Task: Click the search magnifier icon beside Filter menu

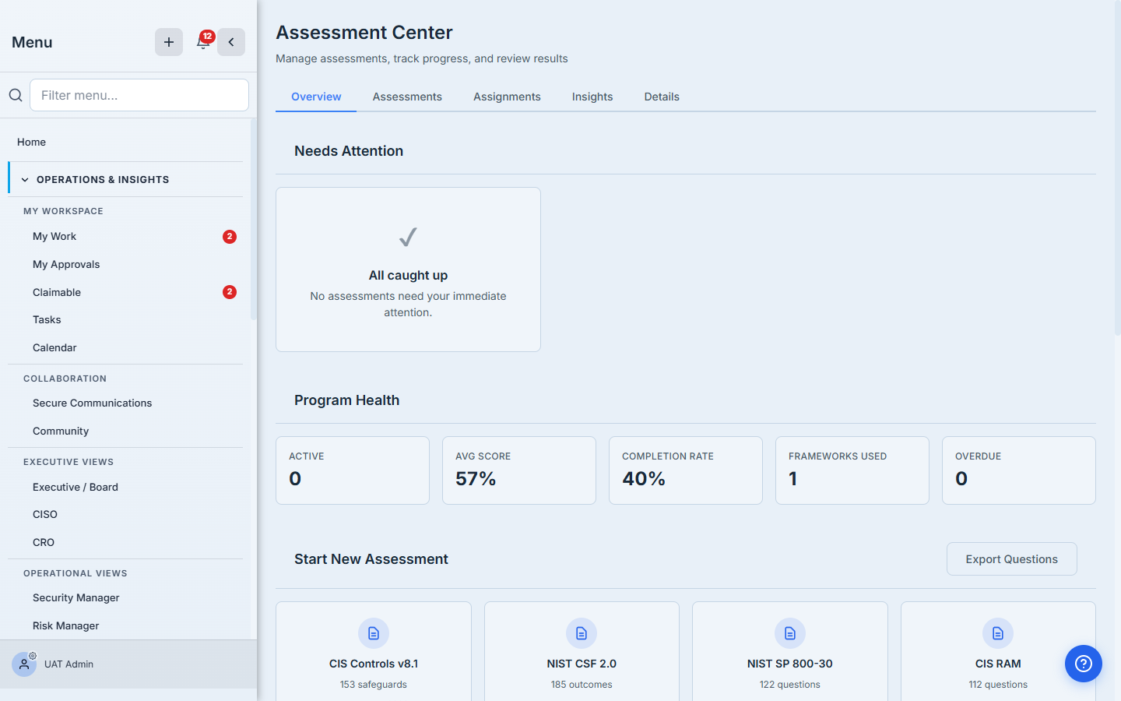Action: click(x=16, y=95)
